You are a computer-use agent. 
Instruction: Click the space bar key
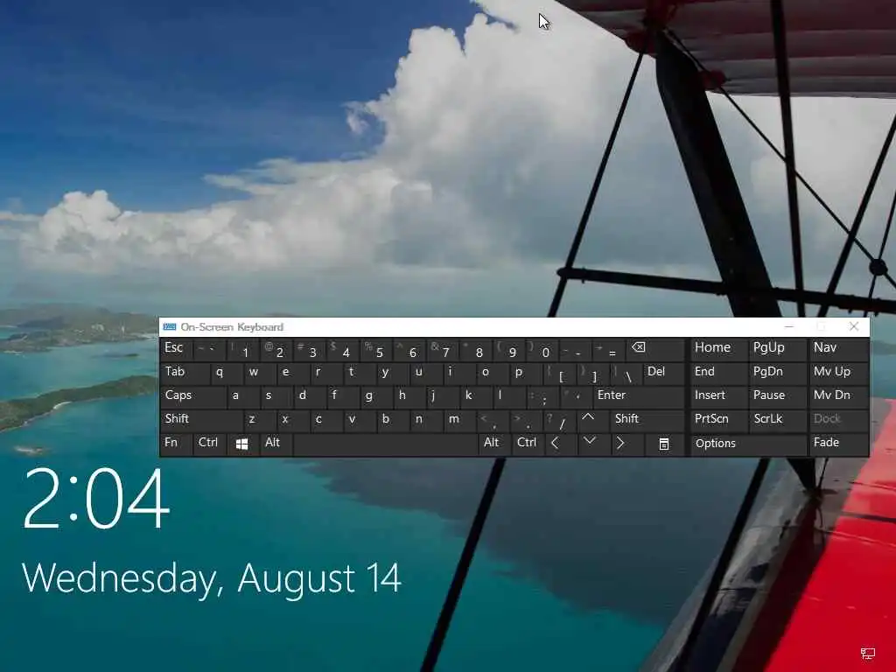385,444
